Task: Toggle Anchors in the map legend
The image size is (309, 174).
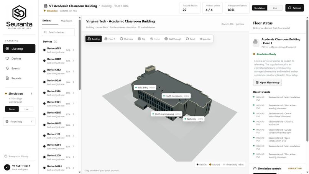Action: [x=214, y=164]
